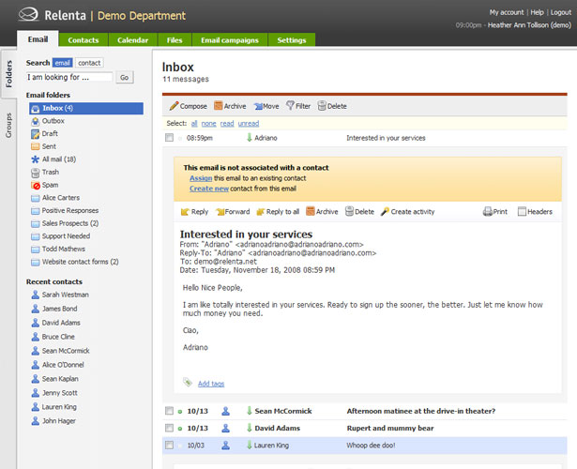Click the Spam folder icon
Screen dimensions: 577x469
[36, 186]
